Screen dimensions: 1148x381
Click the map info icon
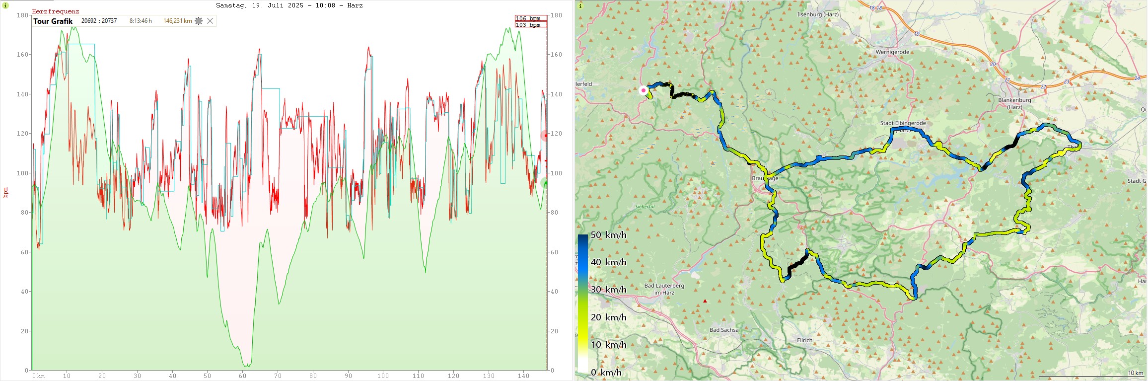pyautogui.click(x=580, y=5)
